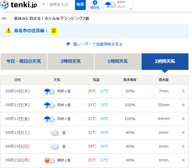Focus the postal code/address input field
The width and height of the screenshot is (192, 168).
[x=58, y=5]
